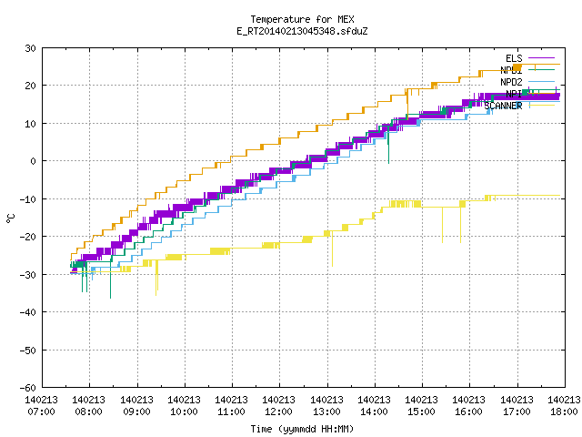Click the x-axis label 140213 17:00

(x=517, y=405)
